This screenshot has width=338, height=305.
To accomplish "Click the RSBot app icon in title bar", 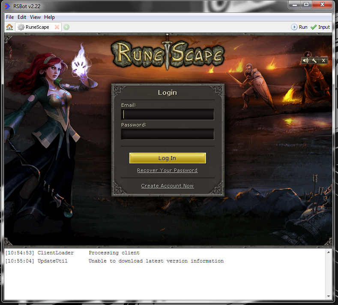I will point(7,6).
